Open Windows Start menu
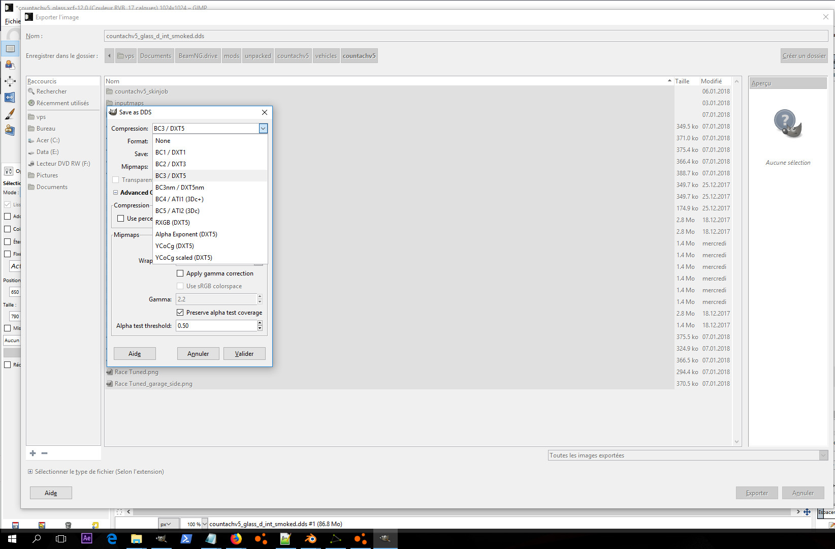835x549 pixels. click(x=12, y=539)
